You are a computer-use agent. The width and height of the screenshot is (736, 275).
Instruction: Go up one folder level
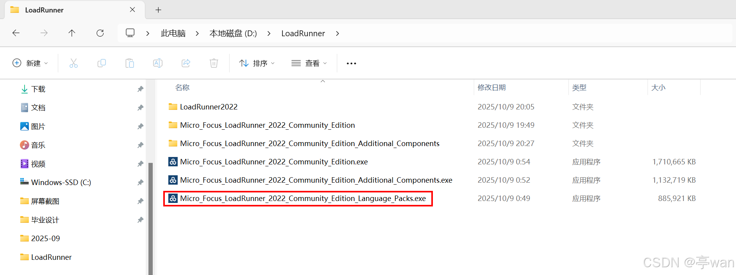pyautogui.click(x=72, y=33)
